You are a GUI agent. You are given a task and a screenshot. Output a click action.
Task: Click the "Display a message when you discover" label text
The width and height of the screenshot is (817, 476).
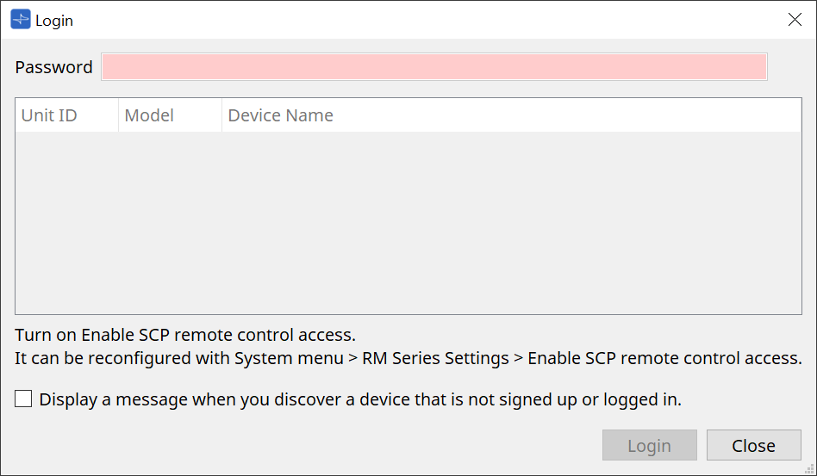click(x=360, y=399)
